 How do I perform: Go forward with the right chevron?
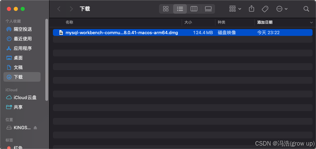pyautogui.click(x=71, y=9)
